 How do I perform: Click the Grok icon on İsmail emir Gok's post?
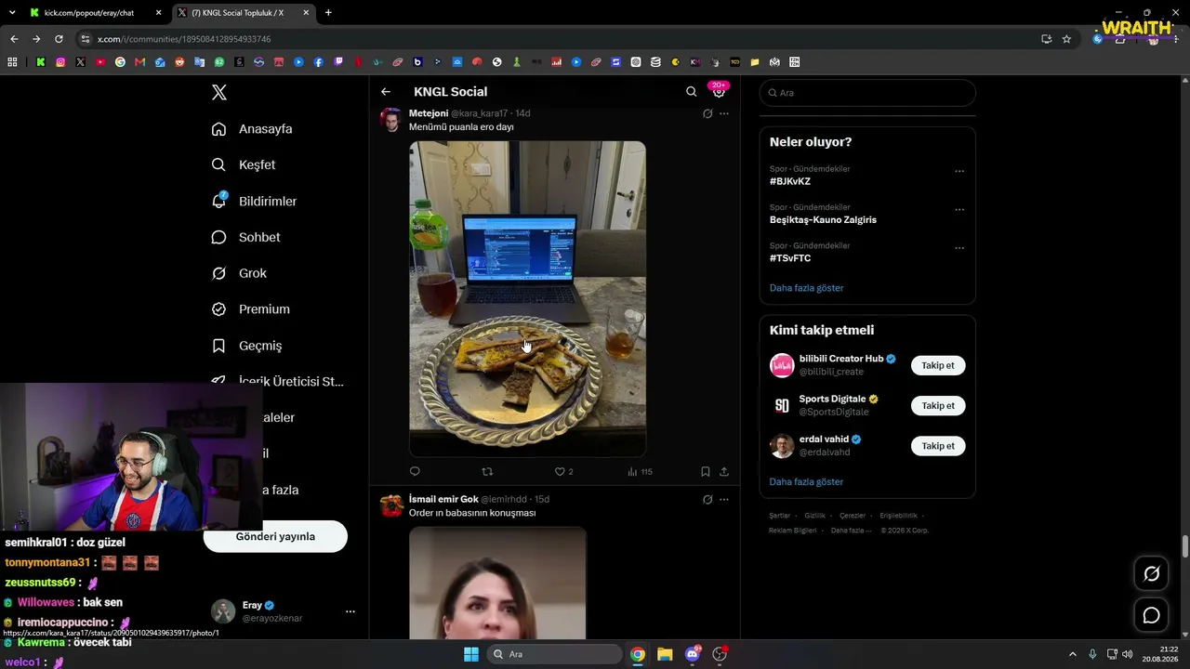coord(707,500)
